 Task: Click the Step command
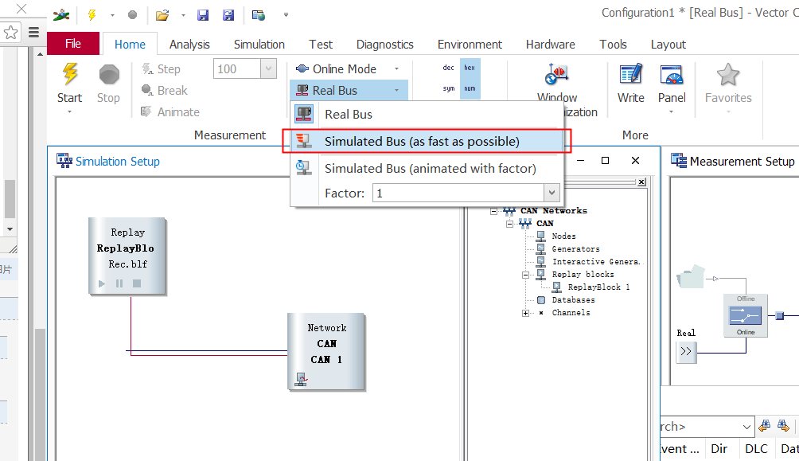(161, 68)
